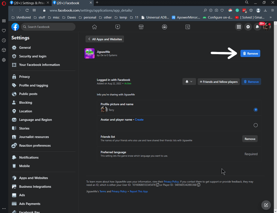The image size is (277, 213).
Task: Open the Watch video icon
Action: pyautogui.click(x=118, y=27)
